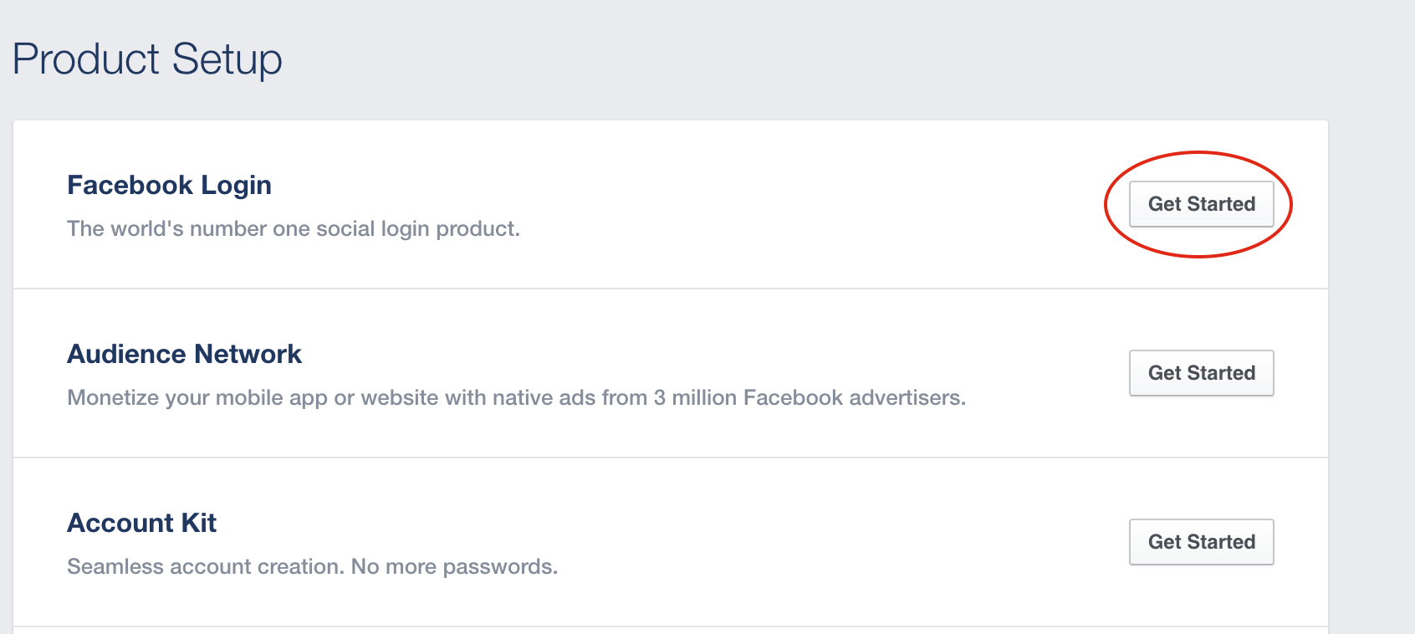Click the text "No more passwords."

pos(454,566)
